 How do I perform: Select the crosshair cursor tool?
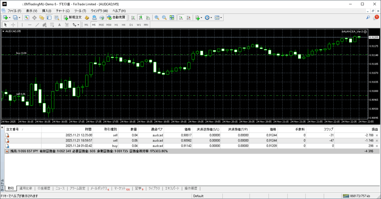click(x=13, y=25)
